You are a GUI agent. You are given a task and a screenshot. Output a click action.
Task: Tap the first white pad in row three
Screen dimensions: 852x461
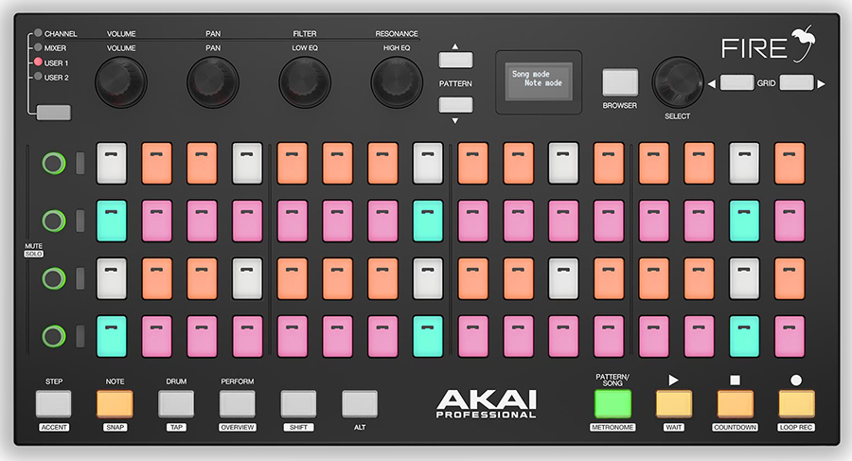(x=112, y=278)
